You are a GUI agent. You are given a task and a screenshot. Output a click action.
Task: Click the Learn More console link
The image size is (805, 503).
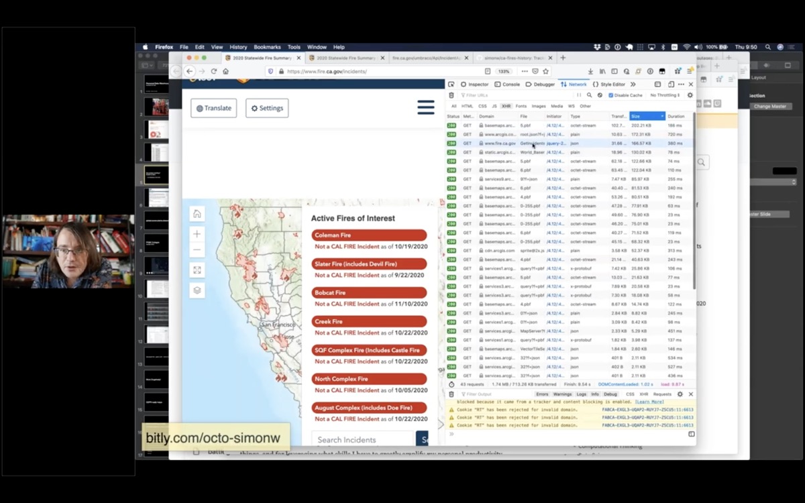[649, 402]
